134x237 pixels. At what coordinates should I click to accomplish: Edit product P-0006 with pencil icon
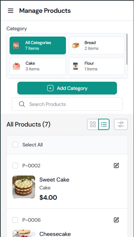click(116, 220)
